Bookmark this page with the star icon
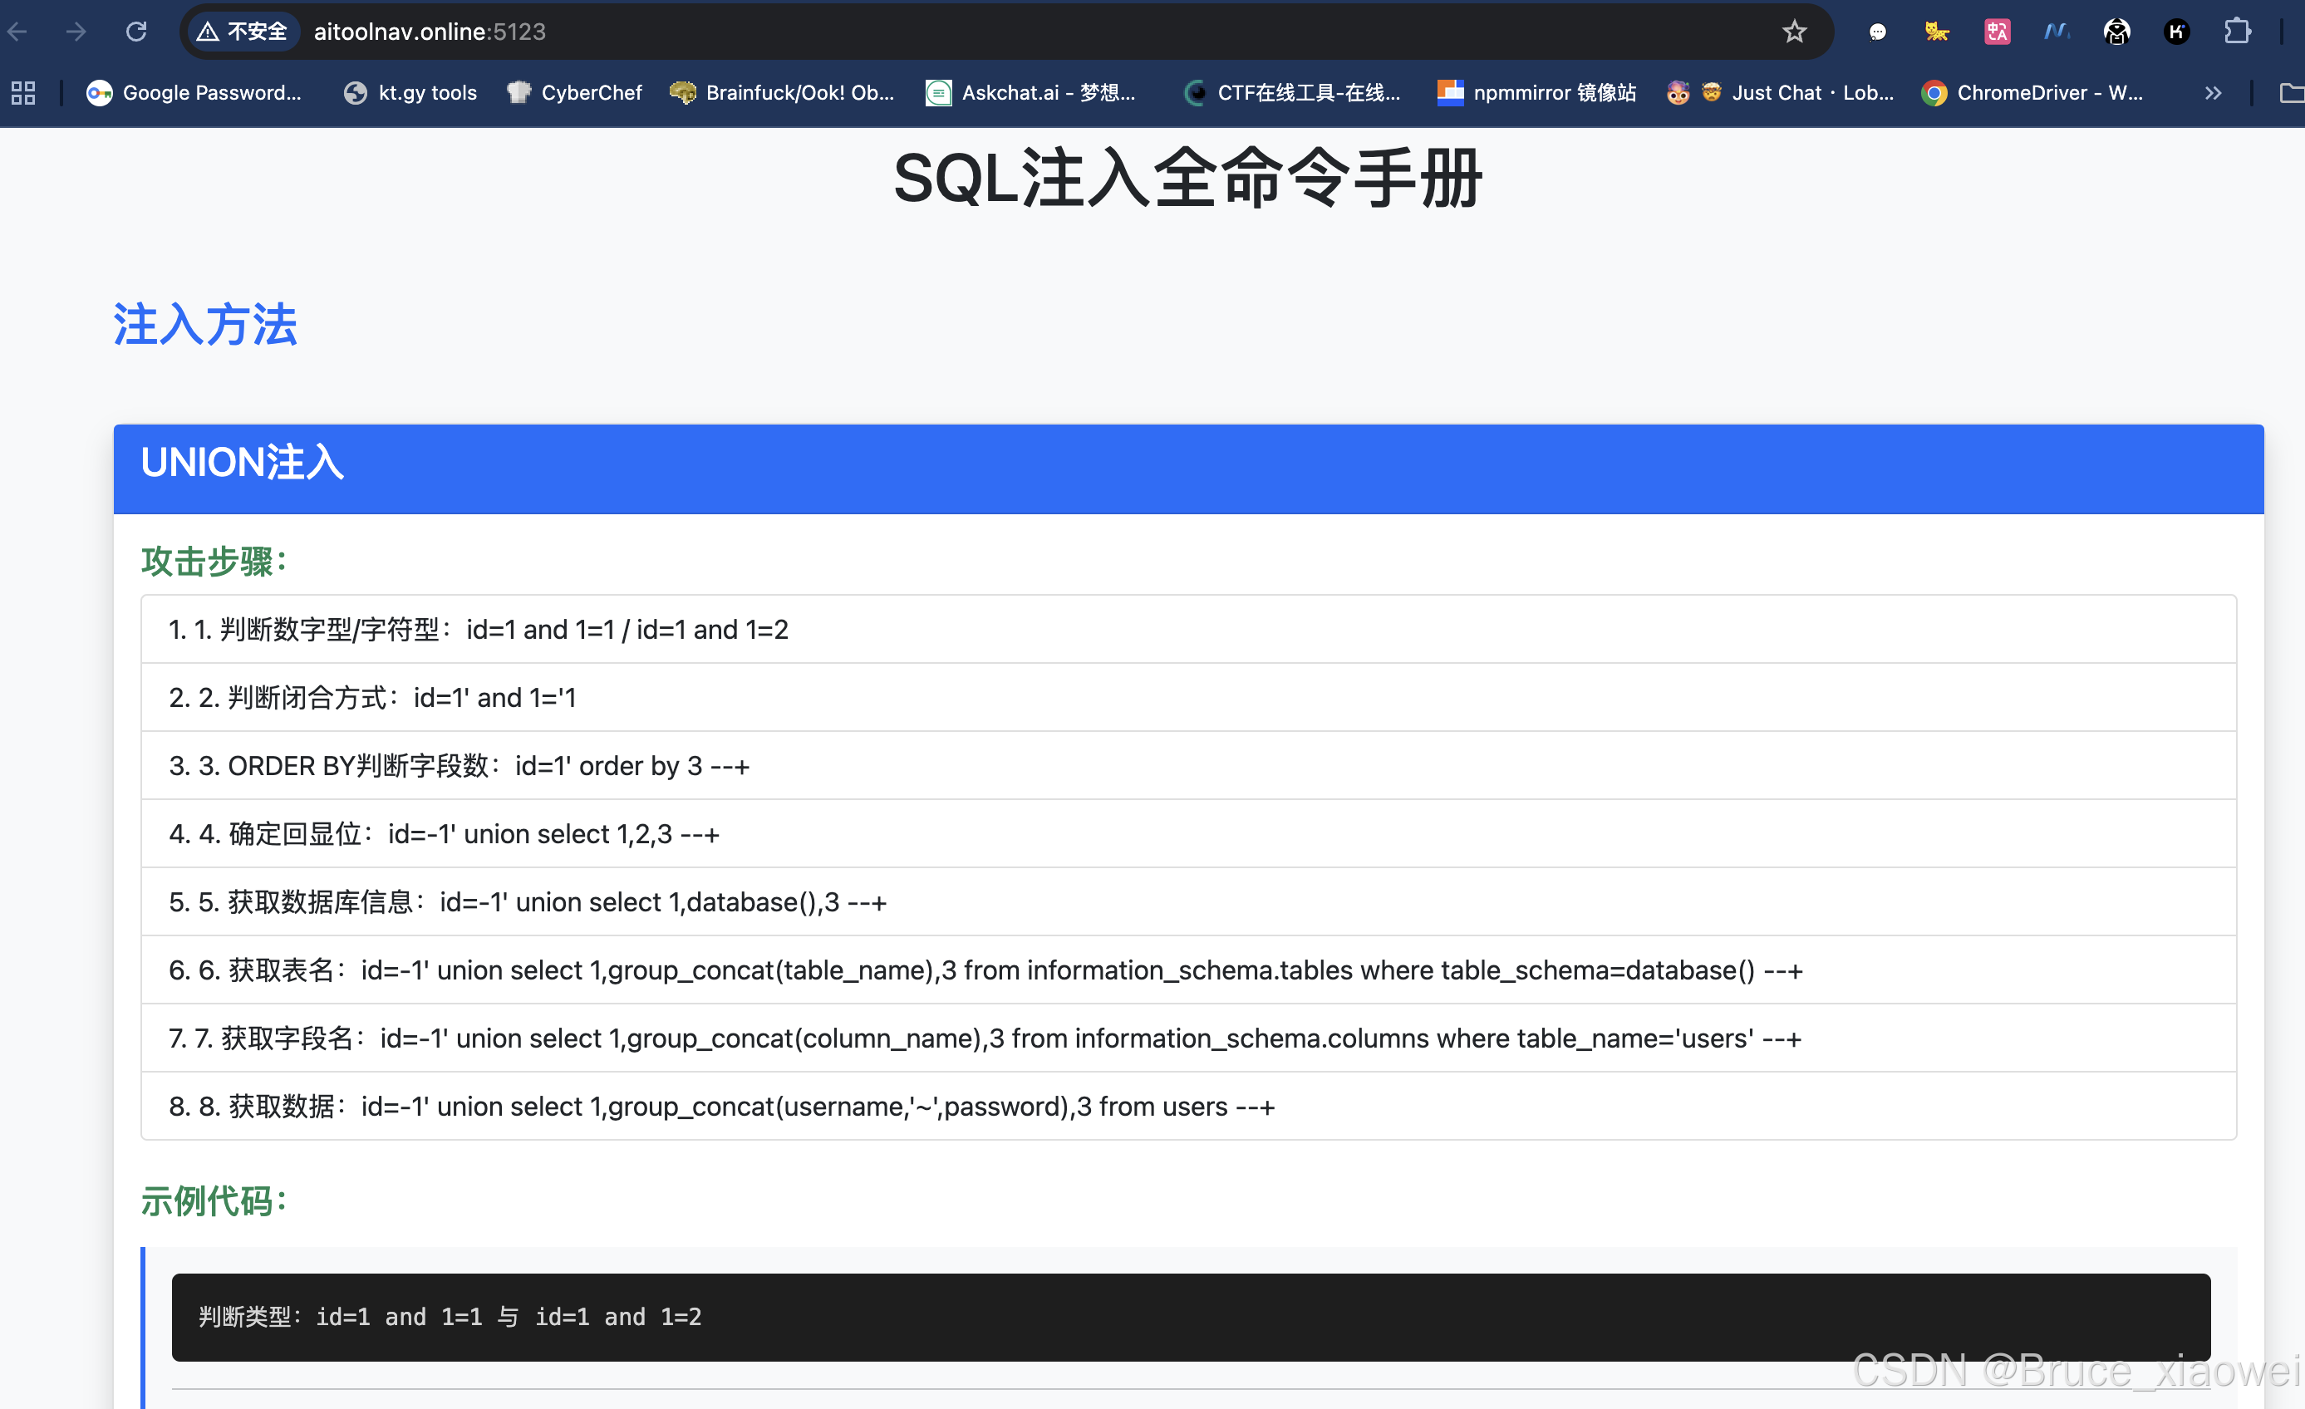The width and height of the screenshot is (2305, 1409). [1793, 32]
